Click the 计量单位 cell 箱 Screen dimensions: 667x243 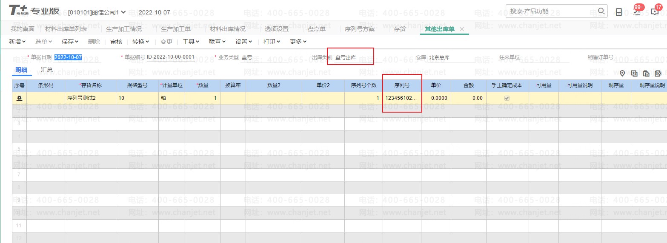coord(172,98)
